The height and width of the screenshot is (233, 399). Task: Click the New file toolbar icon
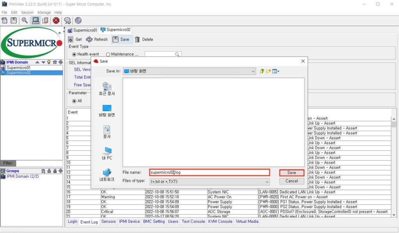4,20
